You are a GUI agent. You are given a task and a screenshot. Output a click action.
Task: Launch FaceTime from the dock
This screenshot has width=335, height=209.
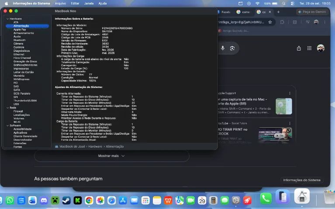[x=191, y=200]
